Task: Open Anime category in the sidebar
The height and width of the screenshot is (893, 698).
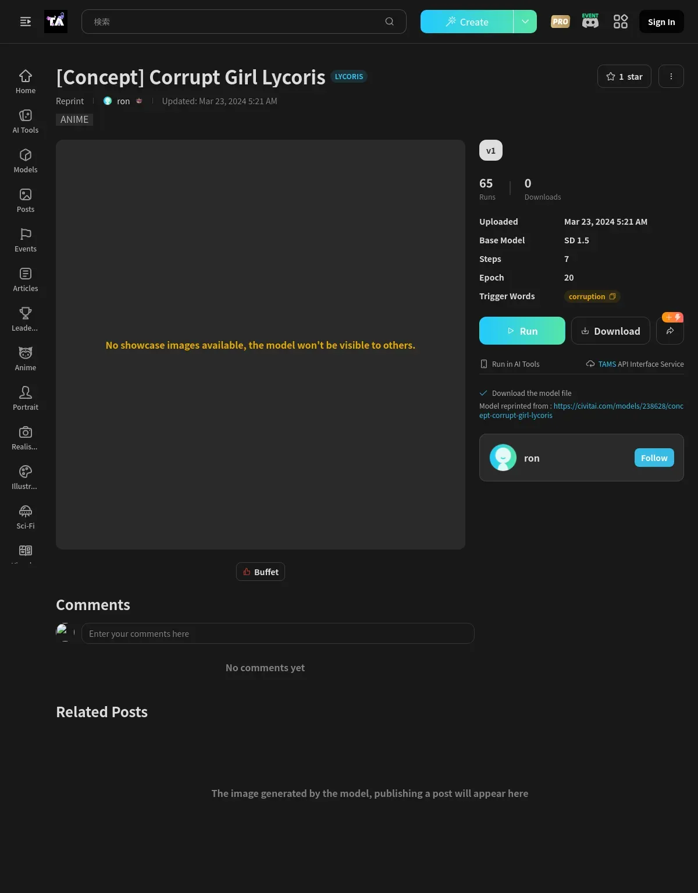Action: pyautogui.click(x=26, y=359)
